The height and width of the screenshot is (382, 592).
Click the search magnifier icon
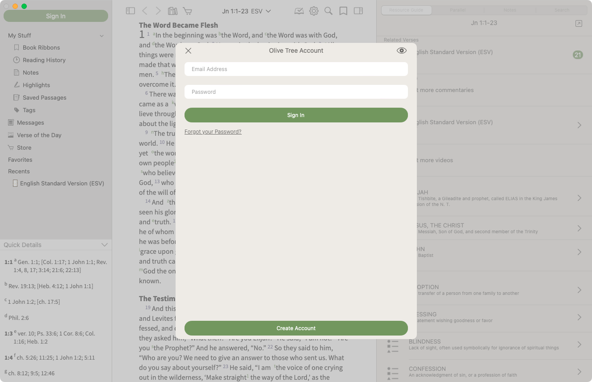click(328, 11)
